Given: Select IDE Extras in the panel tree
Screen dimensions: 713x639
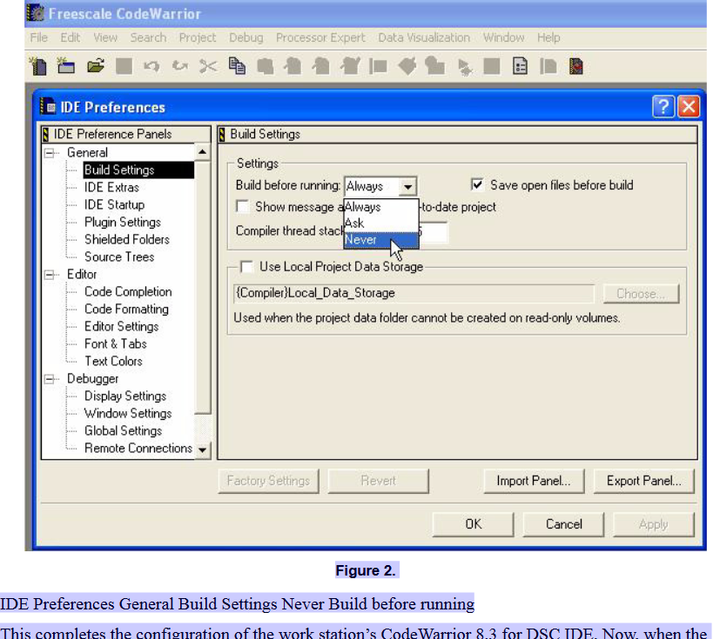Looking at the screenshot, I should tap(111, 188).
